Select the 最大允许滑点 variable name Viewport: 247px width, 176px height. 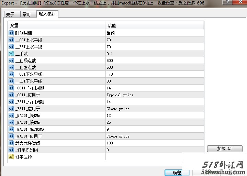[x=28, y=143]
